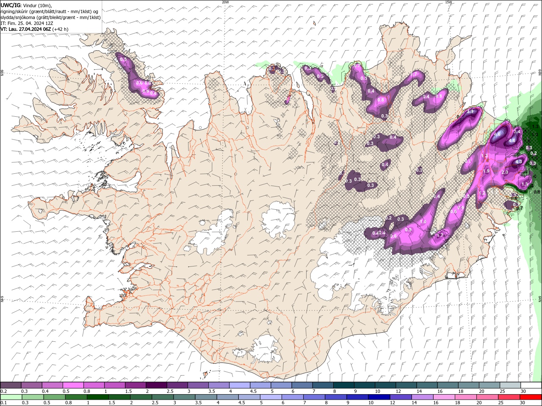This screenshot has height=406, width=542.
Task: Pick the violet rain swatch starting at 12
Action: [x=400, y=397]
